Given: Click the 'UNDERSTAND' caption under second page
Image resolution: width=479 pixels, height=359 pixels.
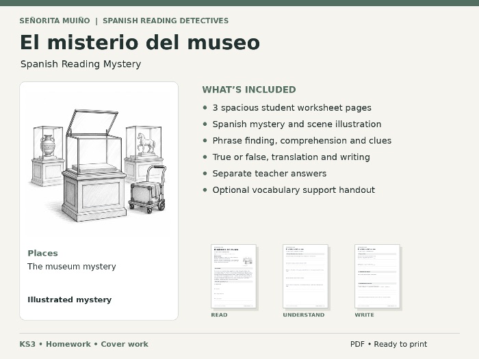Looking at the screenshot, I should [304, 315].
